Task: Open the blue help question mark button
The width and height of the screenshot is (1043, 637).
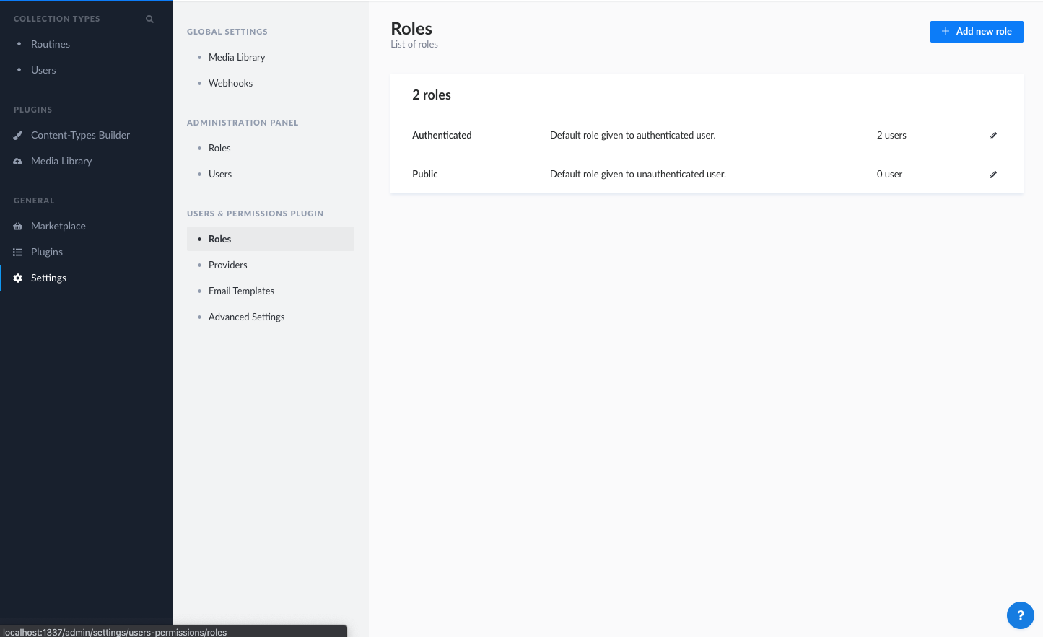Action: coord(1020,615)
